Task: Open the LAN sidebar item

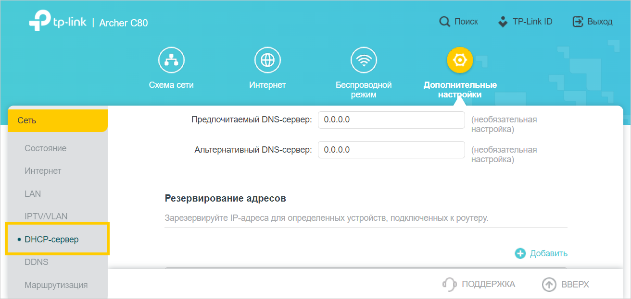Action: (x=33, y=194)
